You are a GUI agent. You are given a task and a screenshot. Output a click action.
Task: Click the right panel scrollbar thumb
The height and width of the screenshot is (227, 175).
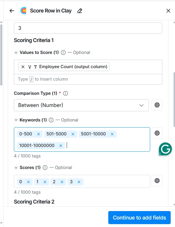[x=174, y=100]
